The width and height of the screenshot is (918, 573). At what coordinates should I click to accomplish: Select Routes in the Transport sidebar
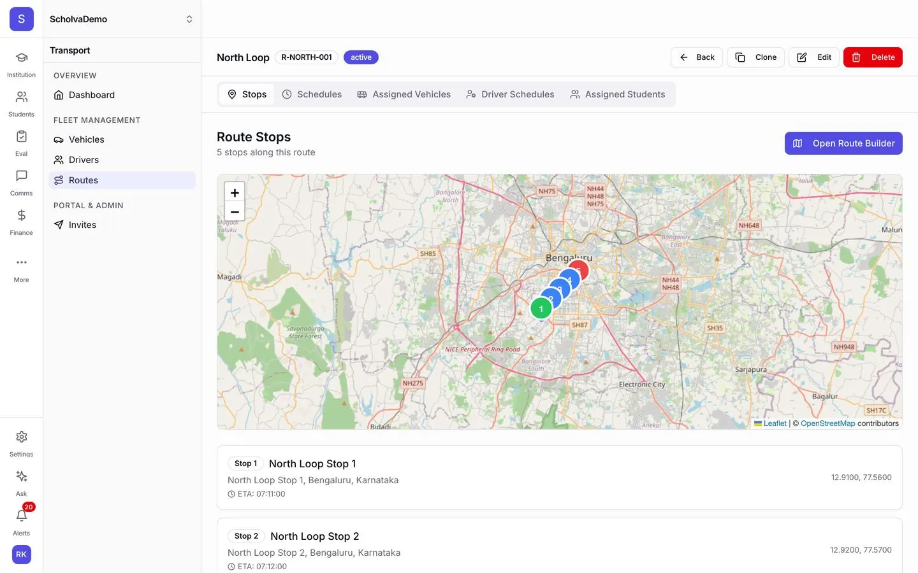coord(122,180)
